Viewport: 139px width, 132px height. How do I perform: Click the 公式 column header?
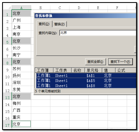pos(126,70)
